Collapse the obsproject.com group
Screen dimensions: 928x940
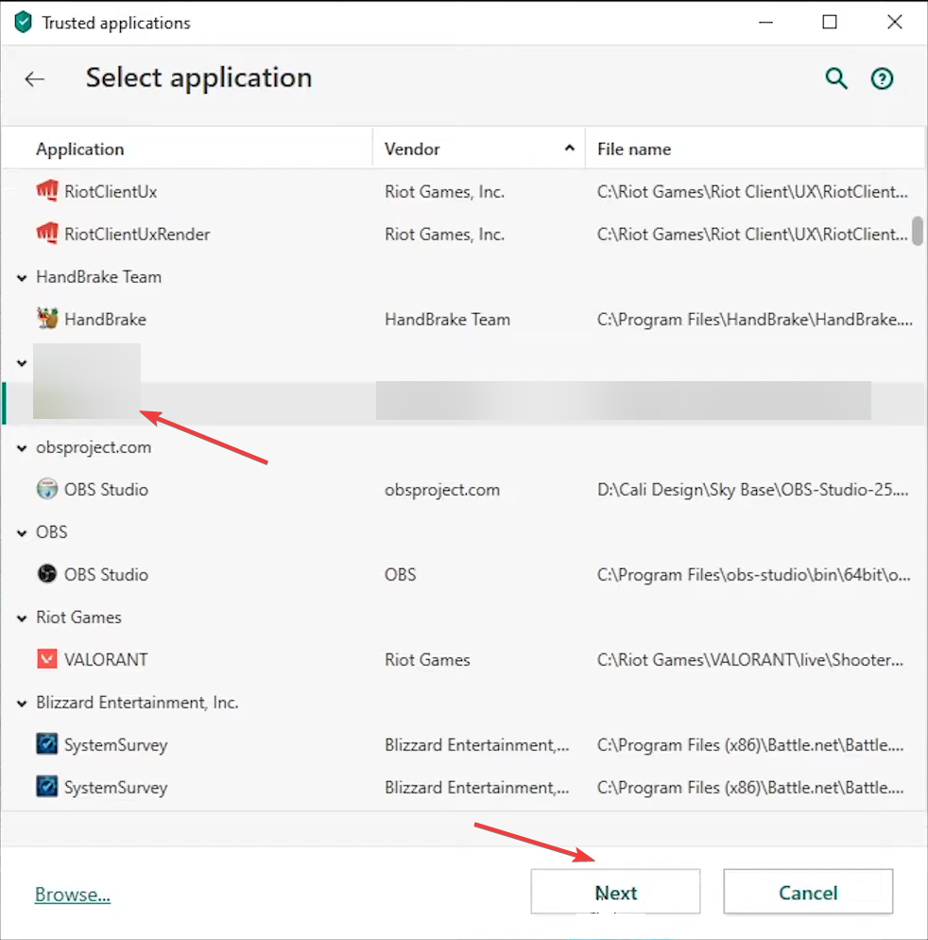point(22,448)
